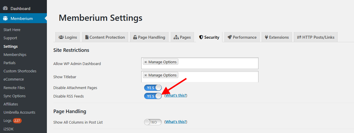This screenshot has height=133, width=354.
Task: Click the Extensions plug icon
Action: point(266,37)
